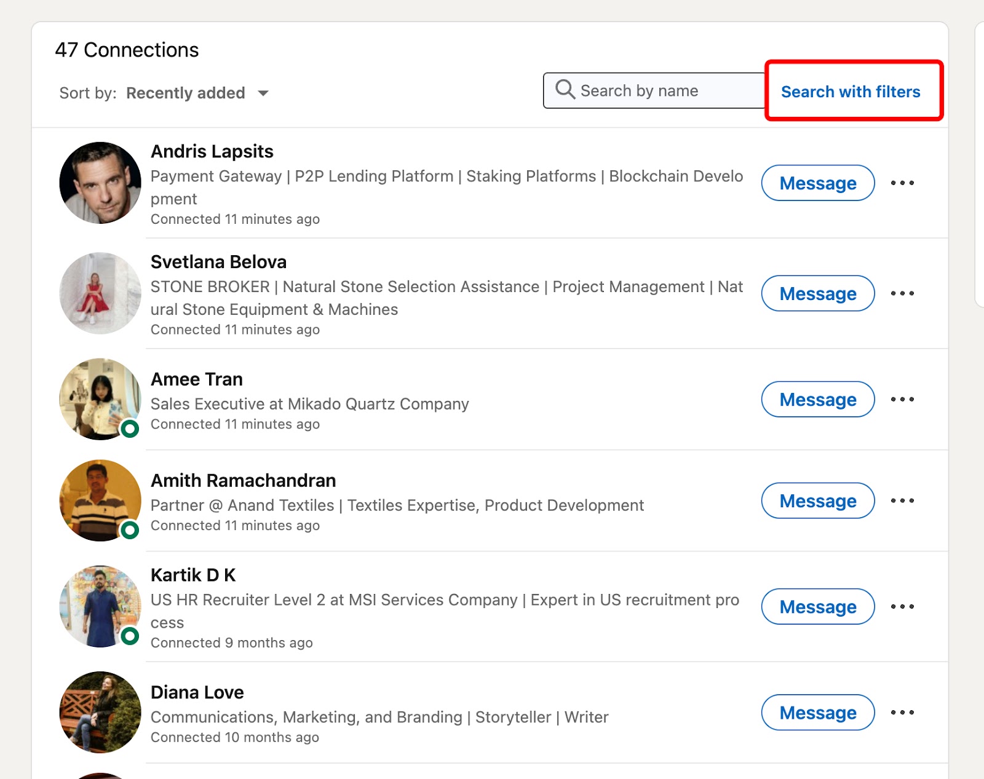Screen dimensions: 984x779
Task: Message Amith Ramachandran
Action: (x=817, y=500)
